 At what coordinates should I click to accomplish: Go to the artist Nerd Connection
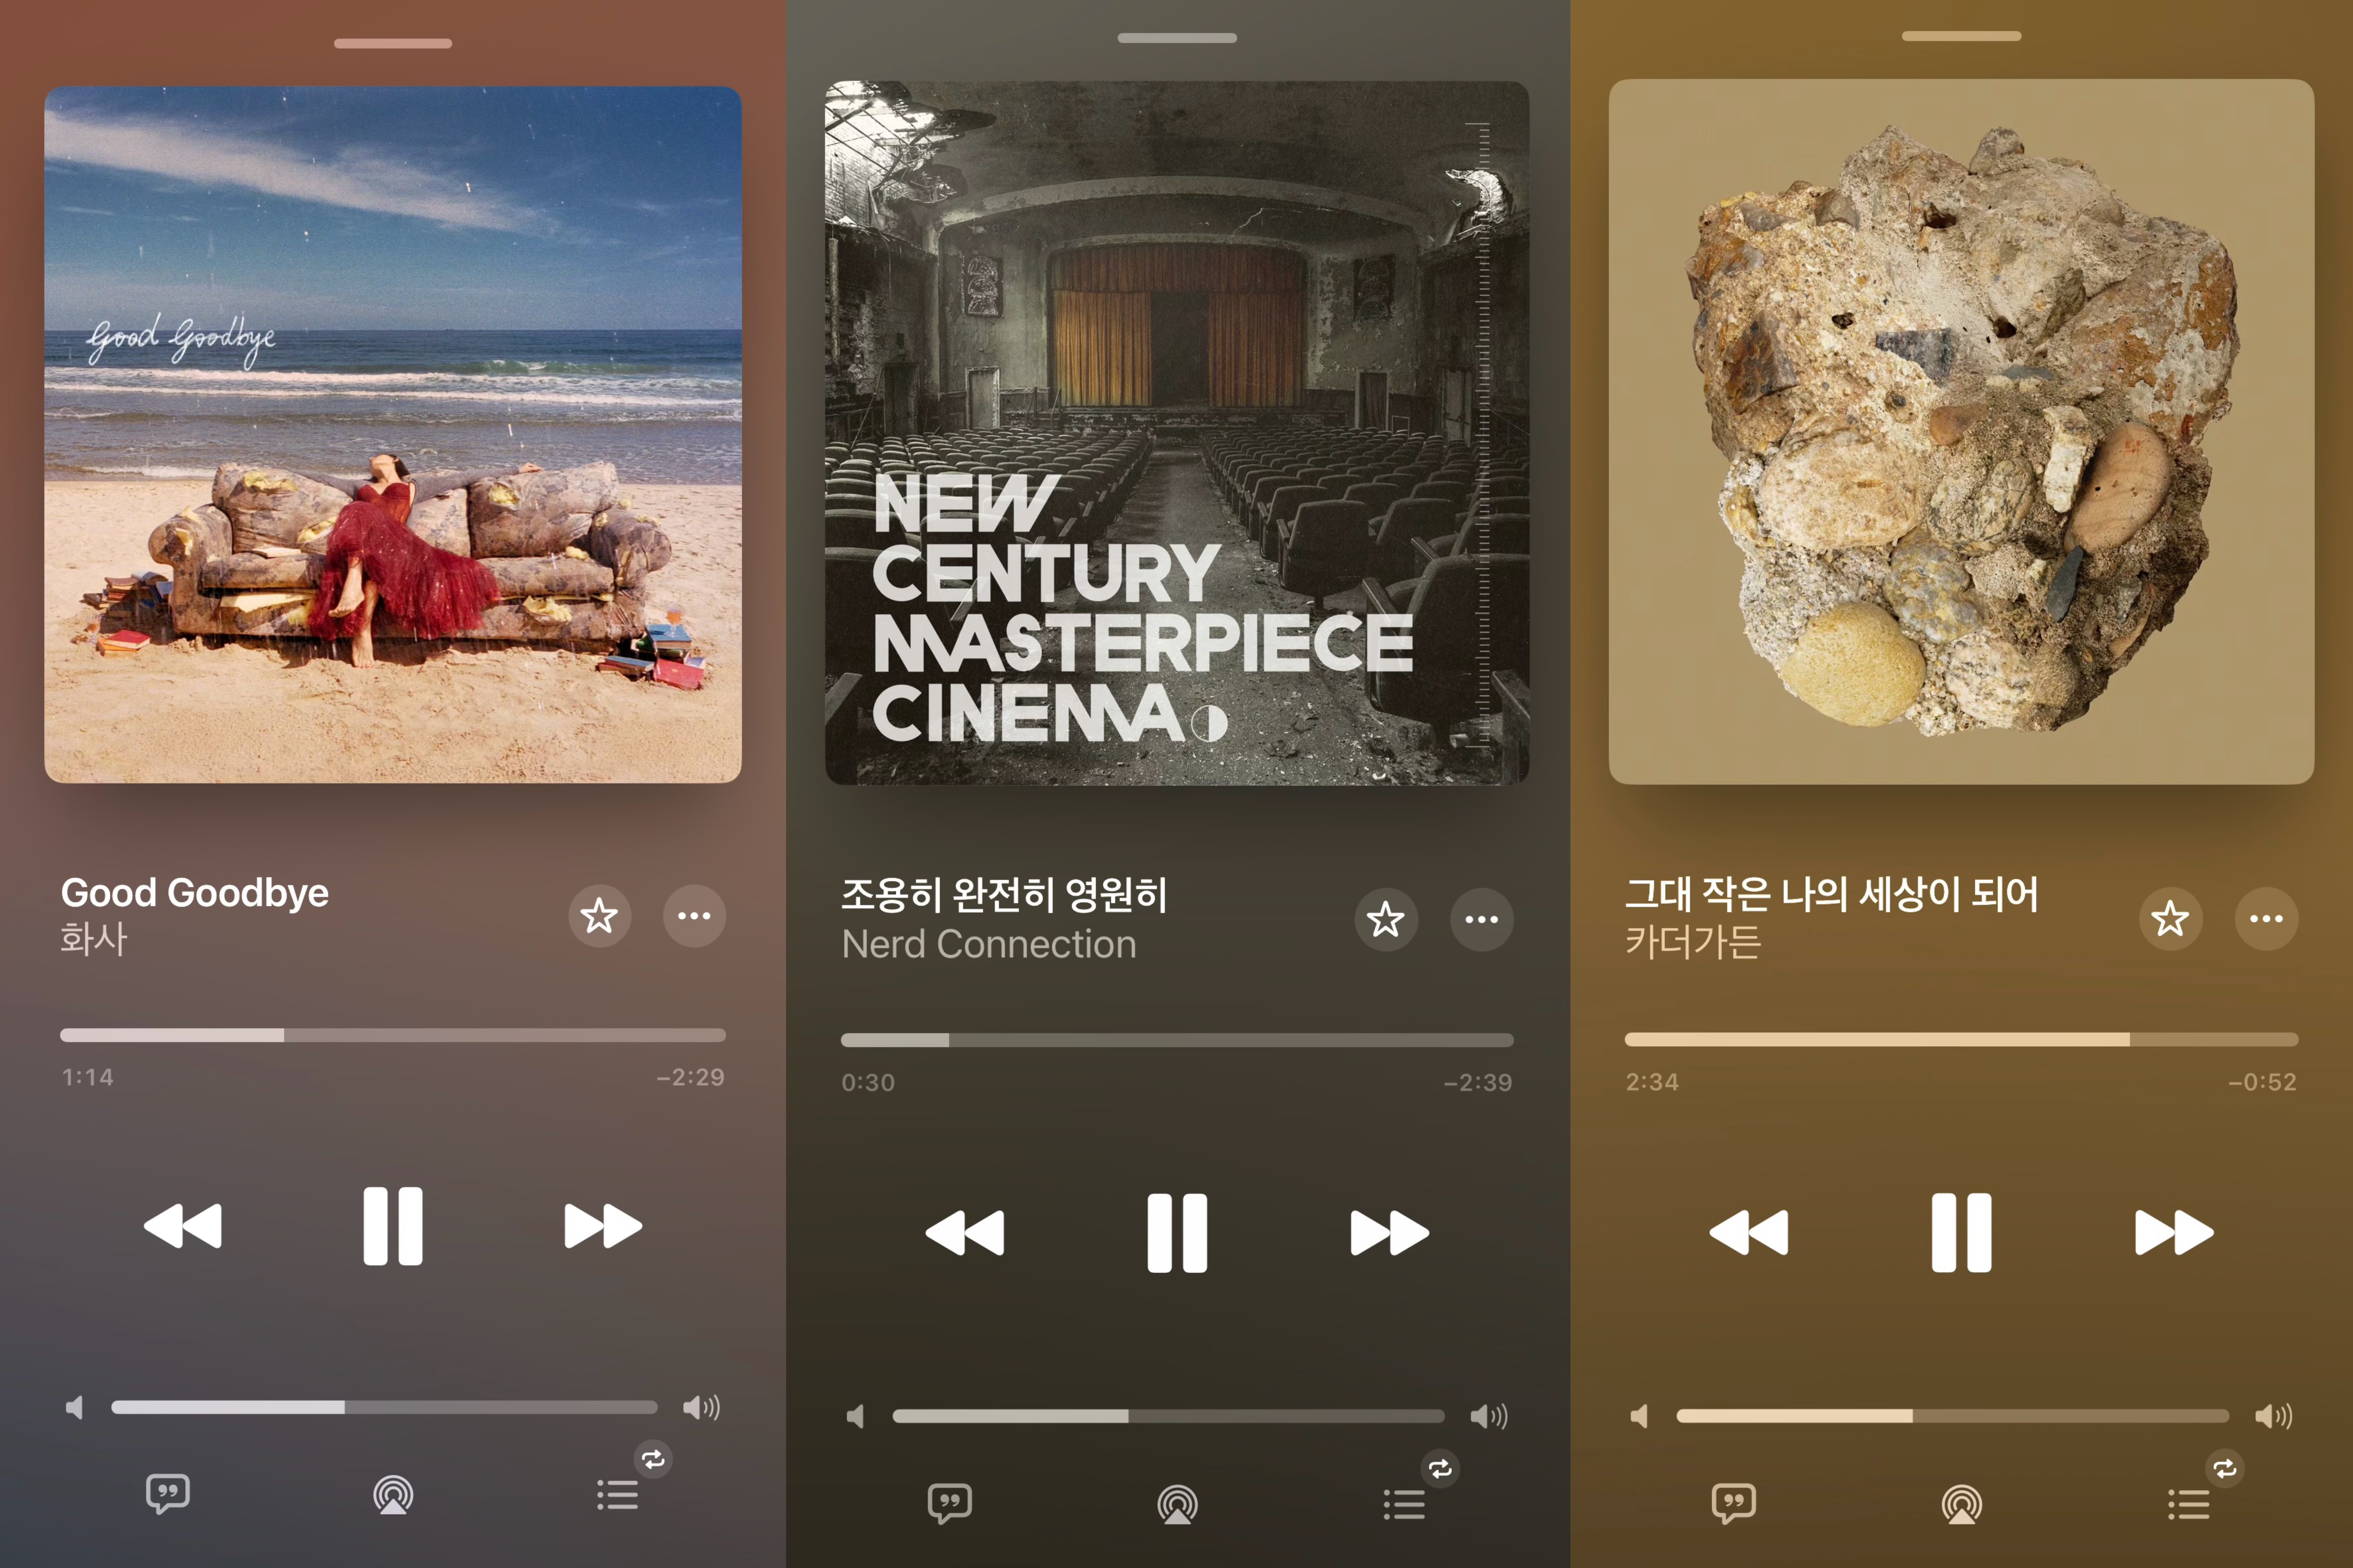[989, 944]
